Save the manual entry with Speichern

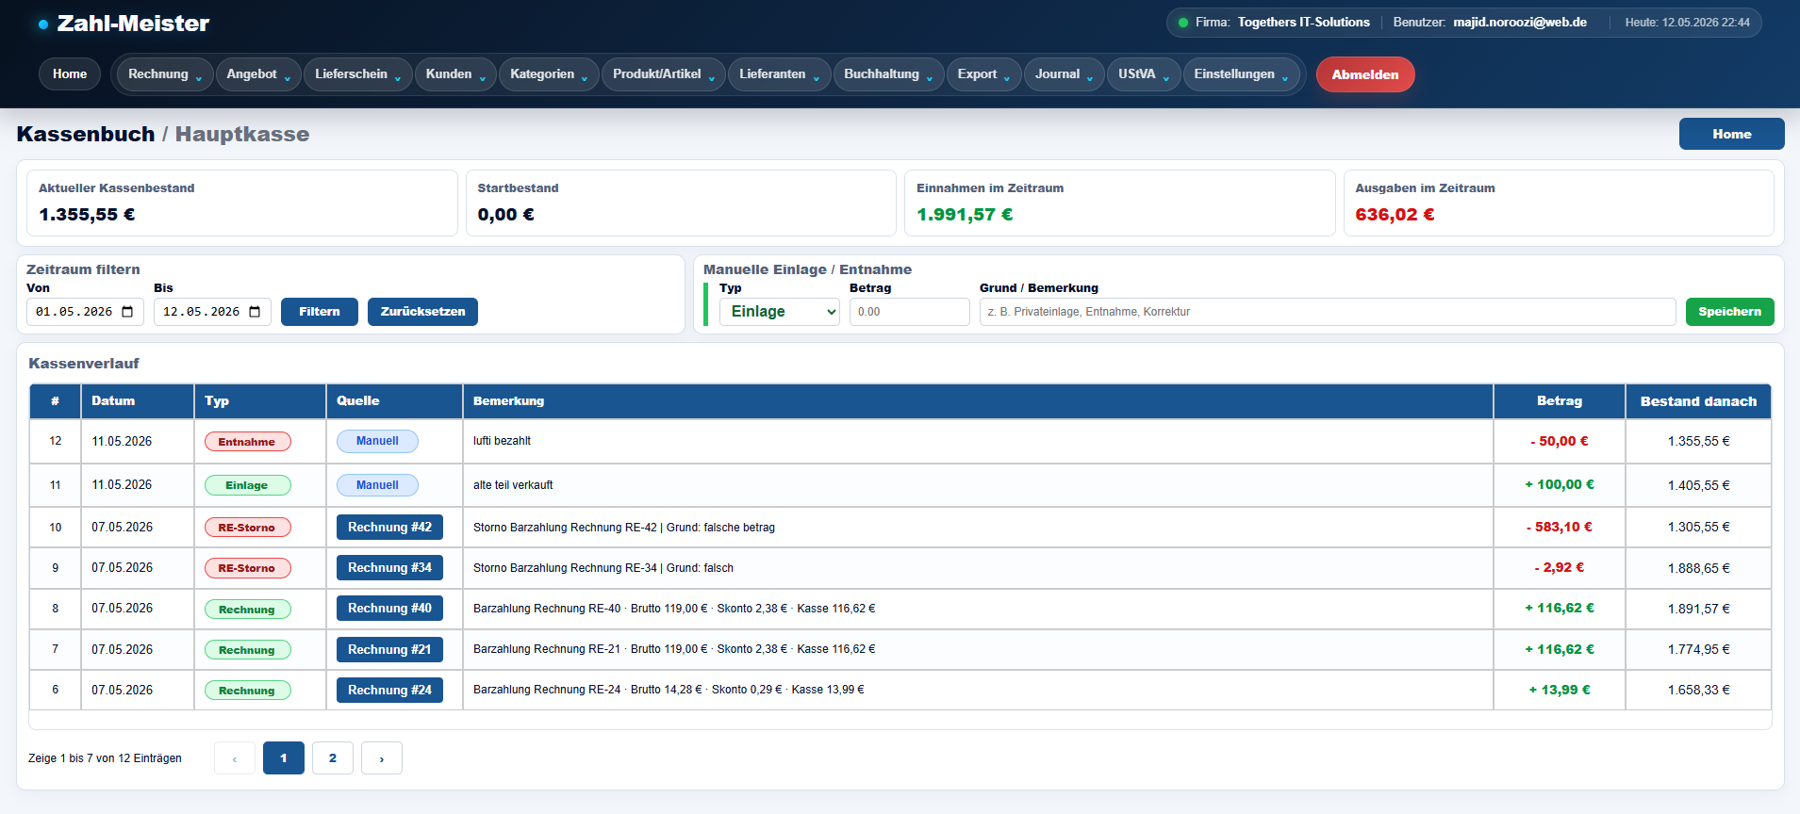(1729, 312)
